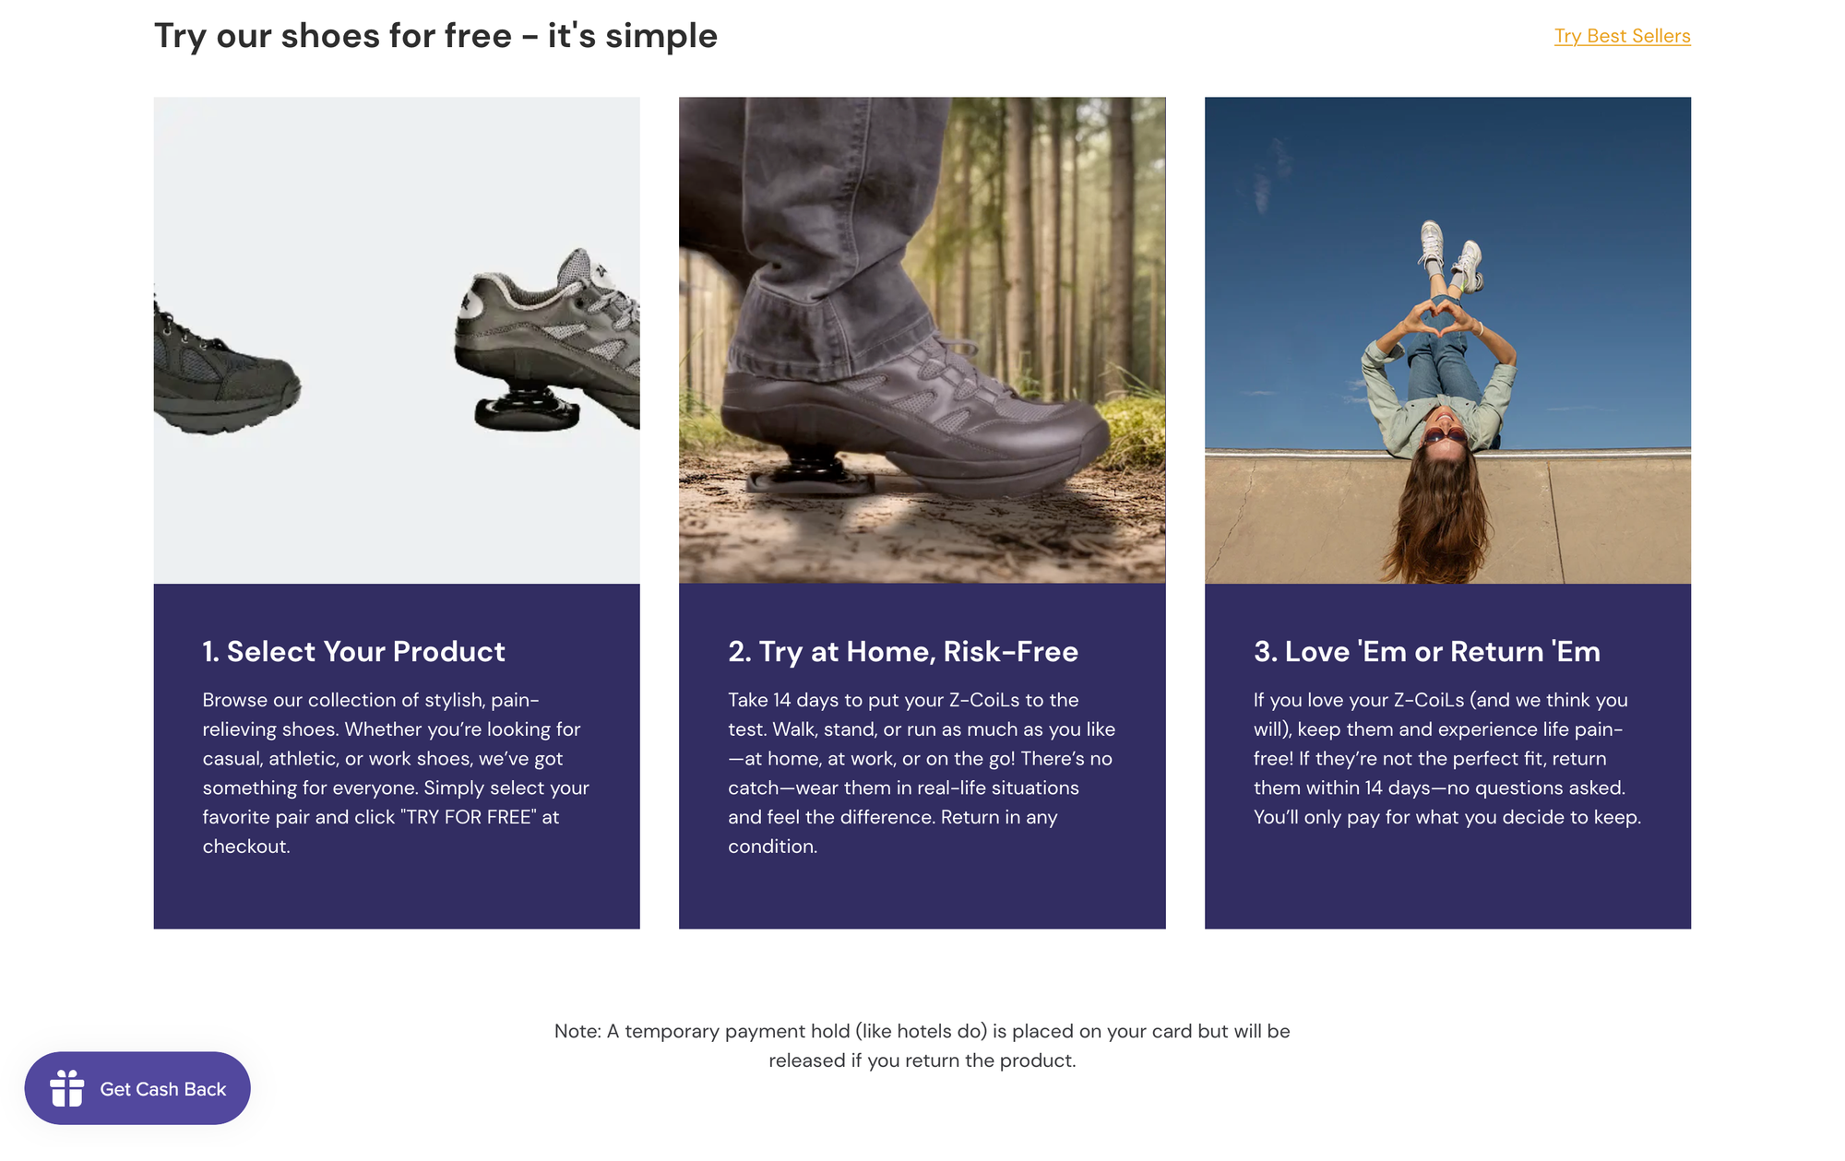Image resolution: width=1845 pixels, height=1161 pixels.
Task: Click the Try our shoes for free heading
Action: 435,36
